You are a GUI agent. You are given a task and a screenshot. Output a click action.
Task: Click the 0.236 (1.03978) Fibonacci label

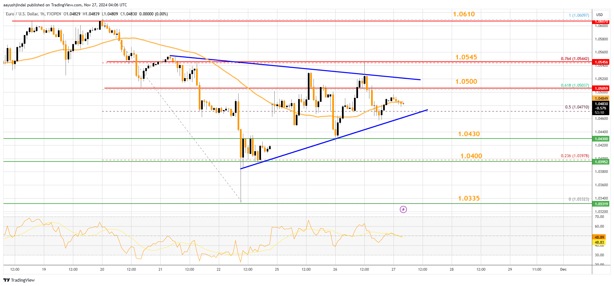(x=575, y=156)
